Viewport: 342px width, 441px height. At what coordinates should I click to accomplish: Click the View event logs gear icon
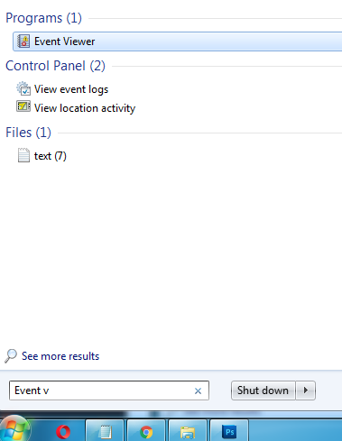[23, 88]
